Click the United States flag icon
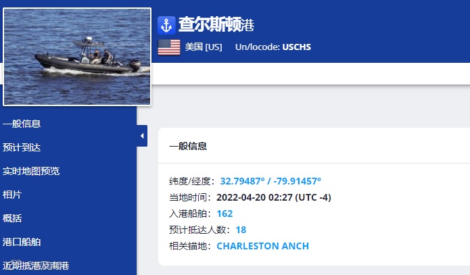Screen dimensions: 470x275 coord(169,47)
